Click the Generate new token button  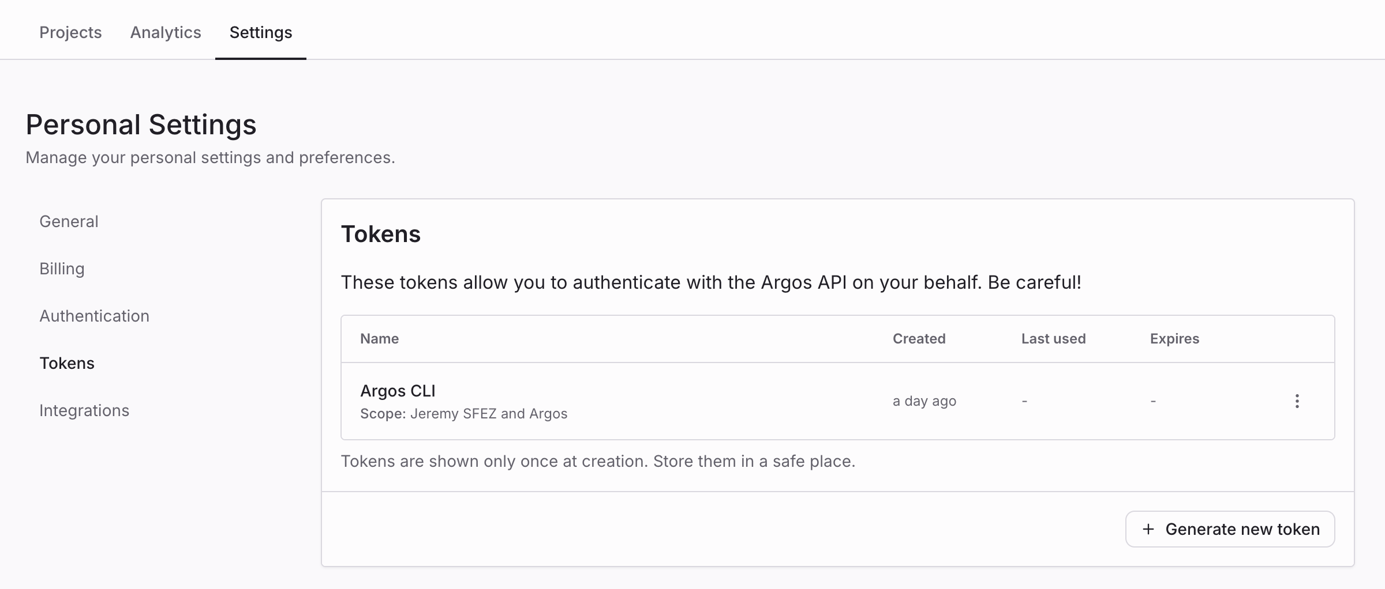pos(1230,529)
